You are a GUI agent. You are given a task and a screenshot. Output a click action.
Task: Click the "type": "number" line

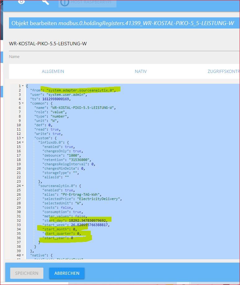(x=51, y=116)
